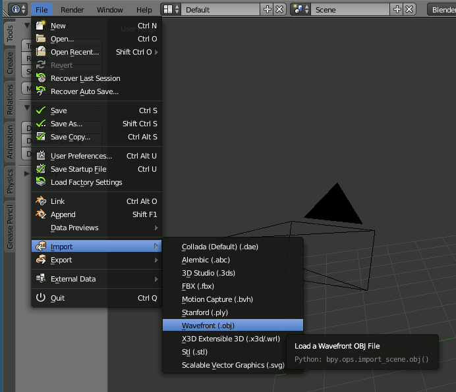Image resolution: width=456 pixels, height=392 pixels.
Task: Switch to the Tools shelf tab
Action: [10, 33]
